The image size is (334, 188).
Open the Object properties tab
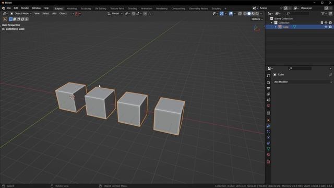tap(268, 120)
